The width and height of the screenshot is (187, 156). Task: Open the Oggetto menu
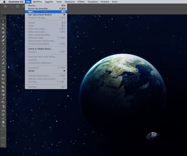coord(49,2)
